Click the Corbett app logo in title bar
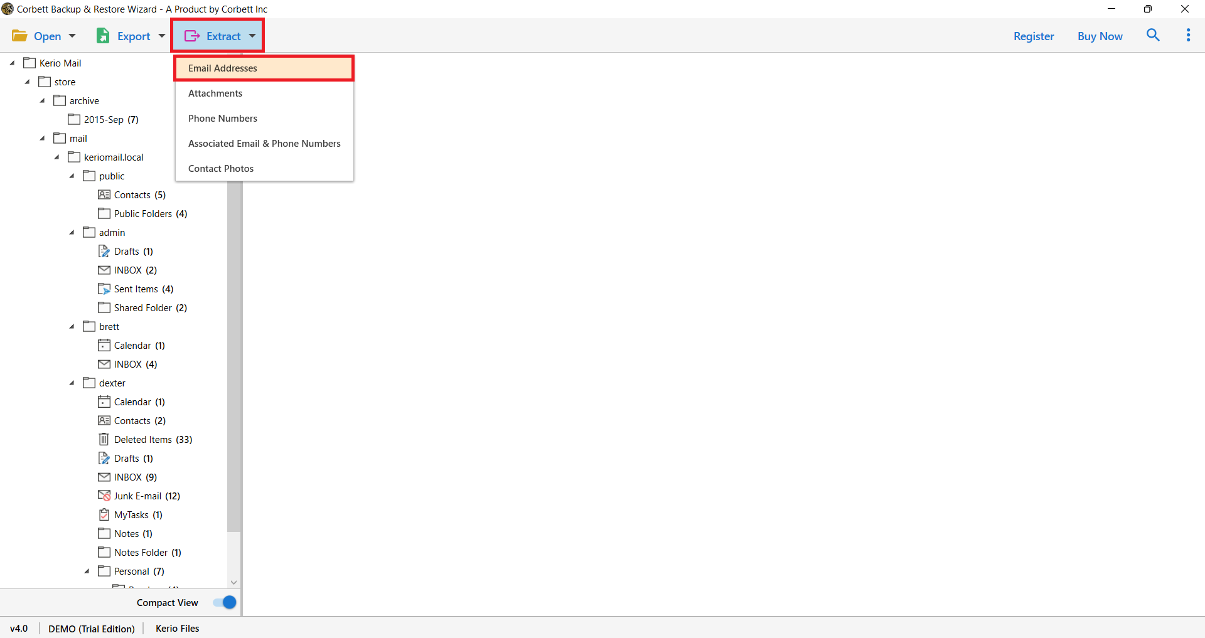 [x=8, y=9]
